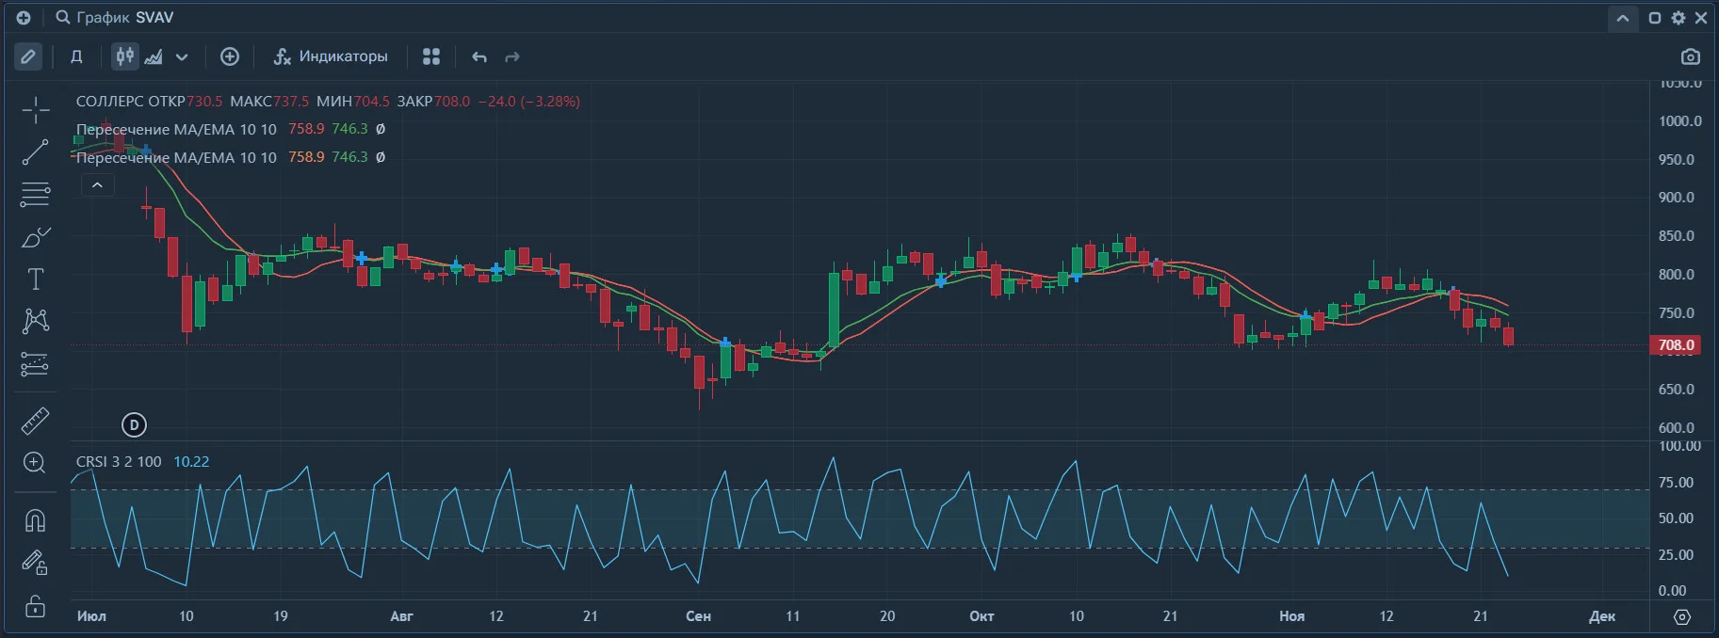Open the Fibonacci lines tool
Viewport: 1719px width, 638px height.
tap(36, 195)
